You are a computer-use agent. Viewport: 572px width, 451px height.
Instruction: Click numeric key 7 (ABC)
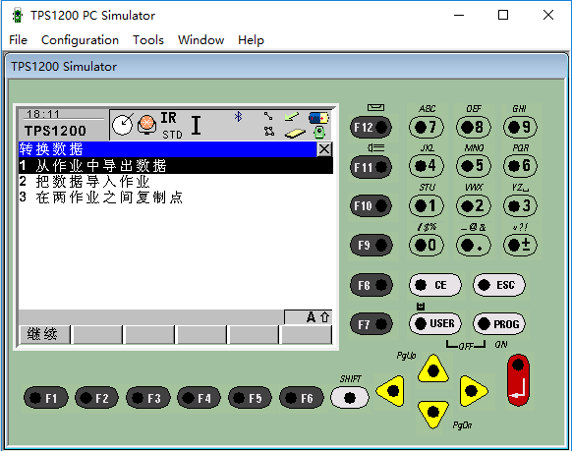pyautogui.click(x=427, y=127)
